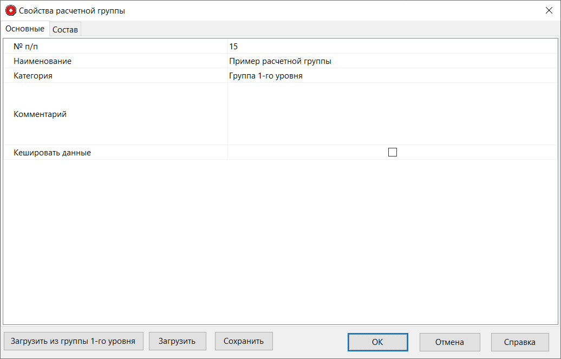Click the Загрузить button
This screenshot has height=359, width=561.
pos(177,341)
